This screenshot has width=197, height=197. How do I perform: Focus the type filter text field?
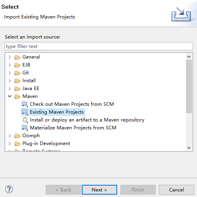tap(99, 46)
